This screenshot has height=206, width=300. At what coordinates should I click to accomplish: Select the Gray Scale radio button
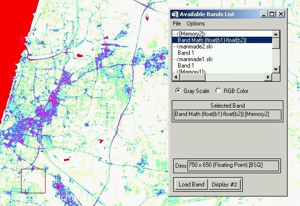pos(178,91)
